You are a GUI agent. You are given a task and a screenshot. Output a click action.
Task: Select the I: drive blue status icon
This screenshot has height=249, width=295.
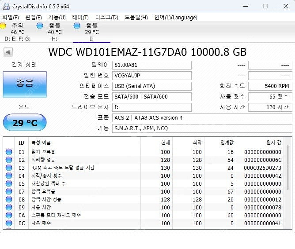click(77, 26)
